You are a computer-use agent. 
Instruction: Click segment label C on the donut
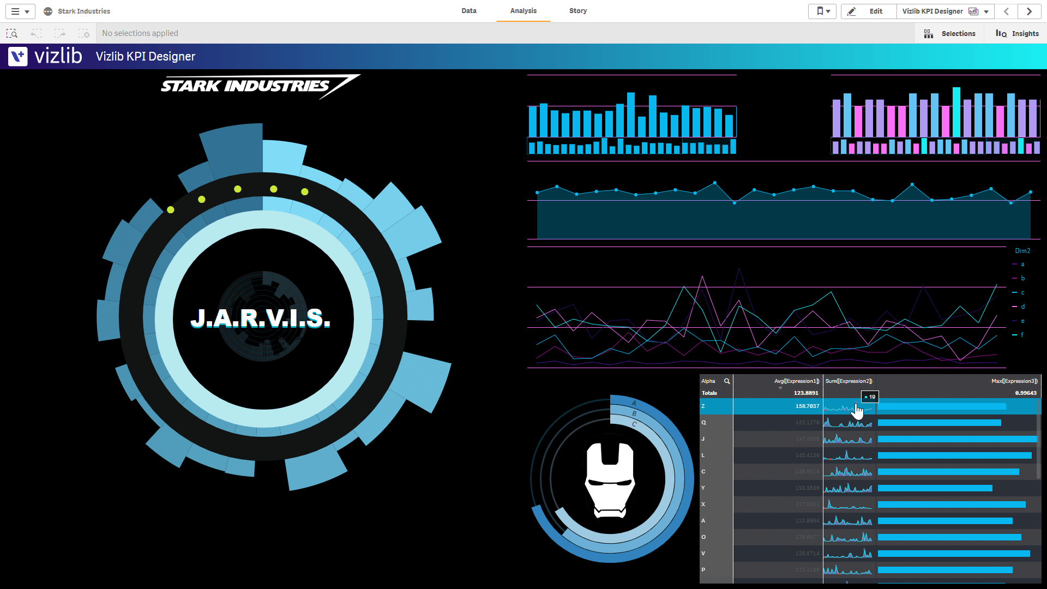click(634, 424)
